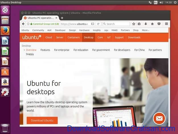This screenshot has width=178, height=134.
Task: Click into the Firefox search field
Action: (116, 24)
